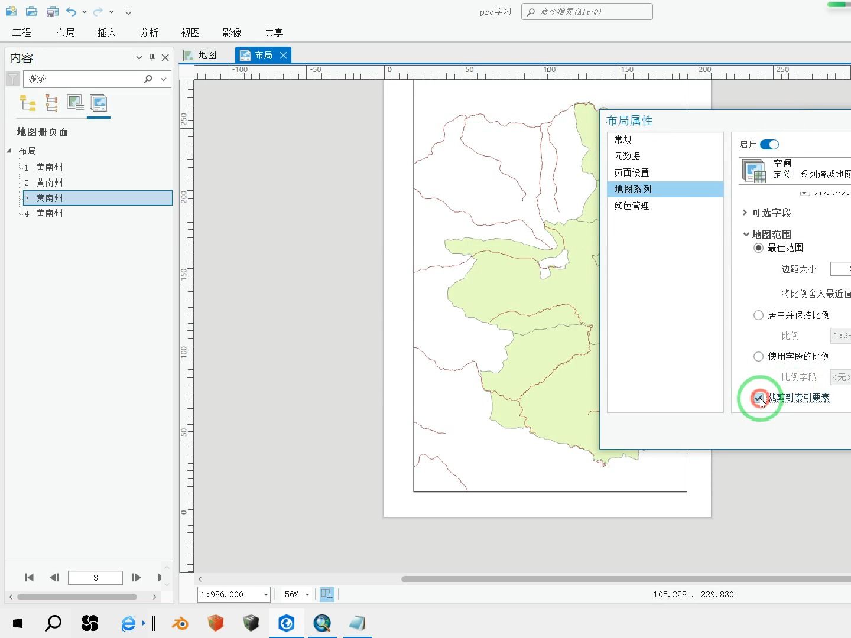
Task: Select page 3 黄南州 in the list
Action: (x=97, y=198)
